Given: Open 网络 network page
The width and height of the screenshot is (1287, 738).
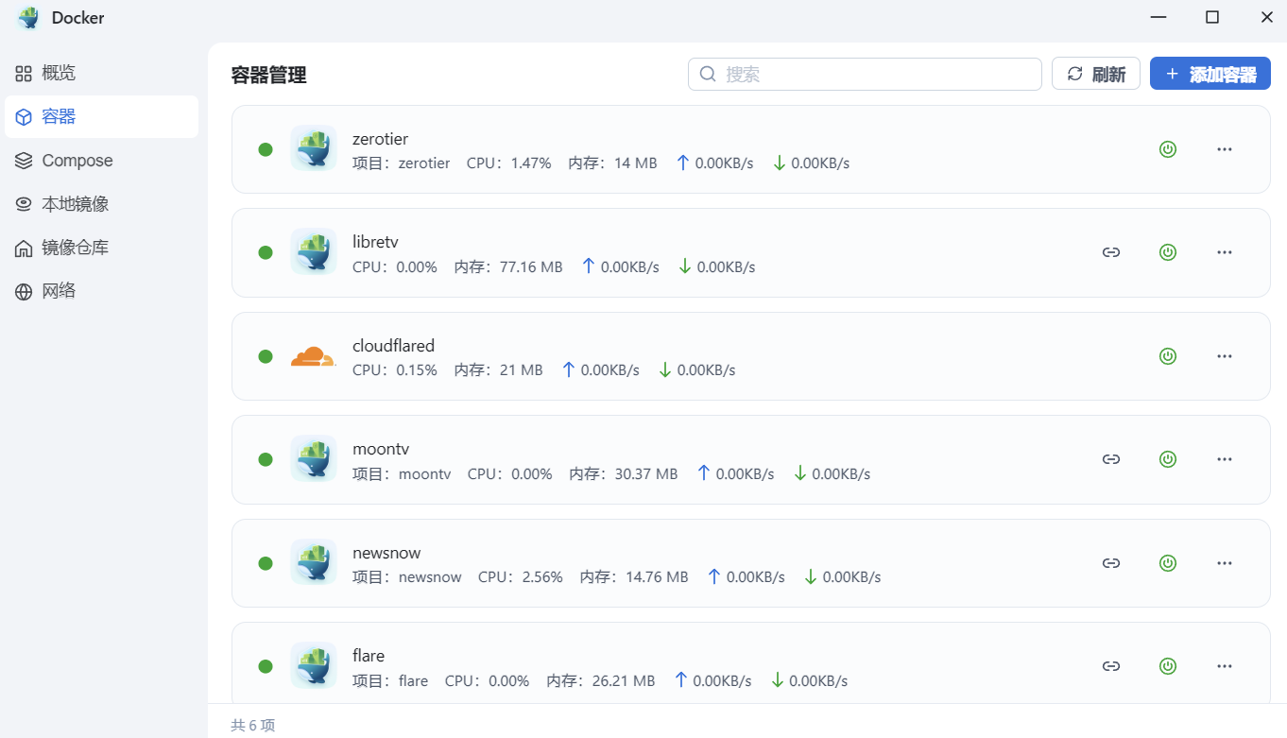Looking at the screenshot, I should point(101,291).
